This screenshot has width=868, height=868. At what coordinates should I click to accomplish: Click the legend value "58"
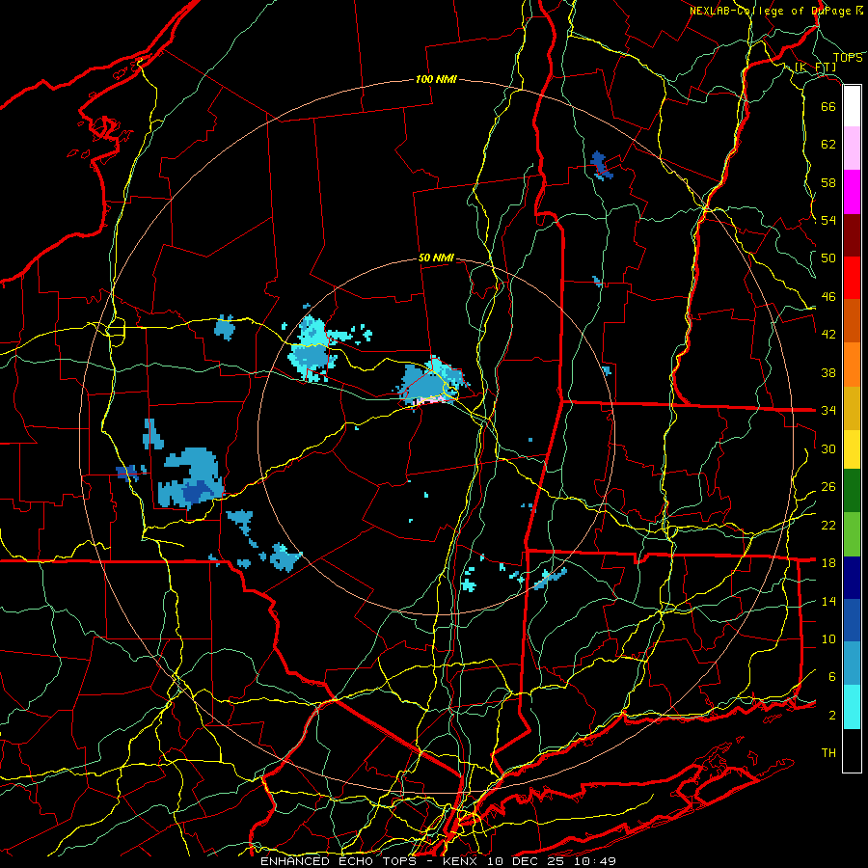tap(828, 182)
